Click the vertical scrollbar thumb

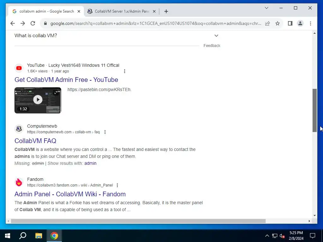[314, 110]
